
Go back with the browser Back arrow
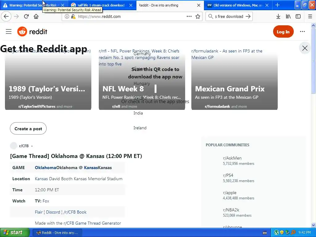coord(6,17)
